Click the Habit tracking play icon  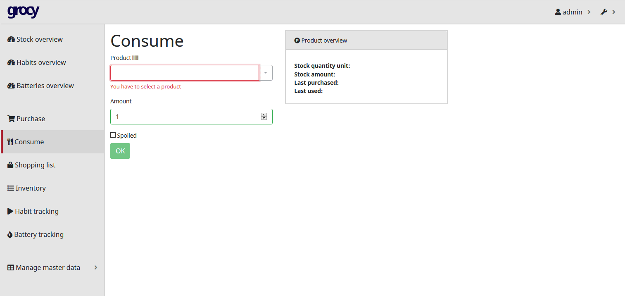(11, 211)
